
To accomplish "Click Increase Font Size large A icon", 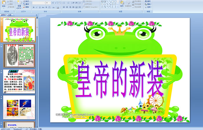I will (x=53, y=3).
